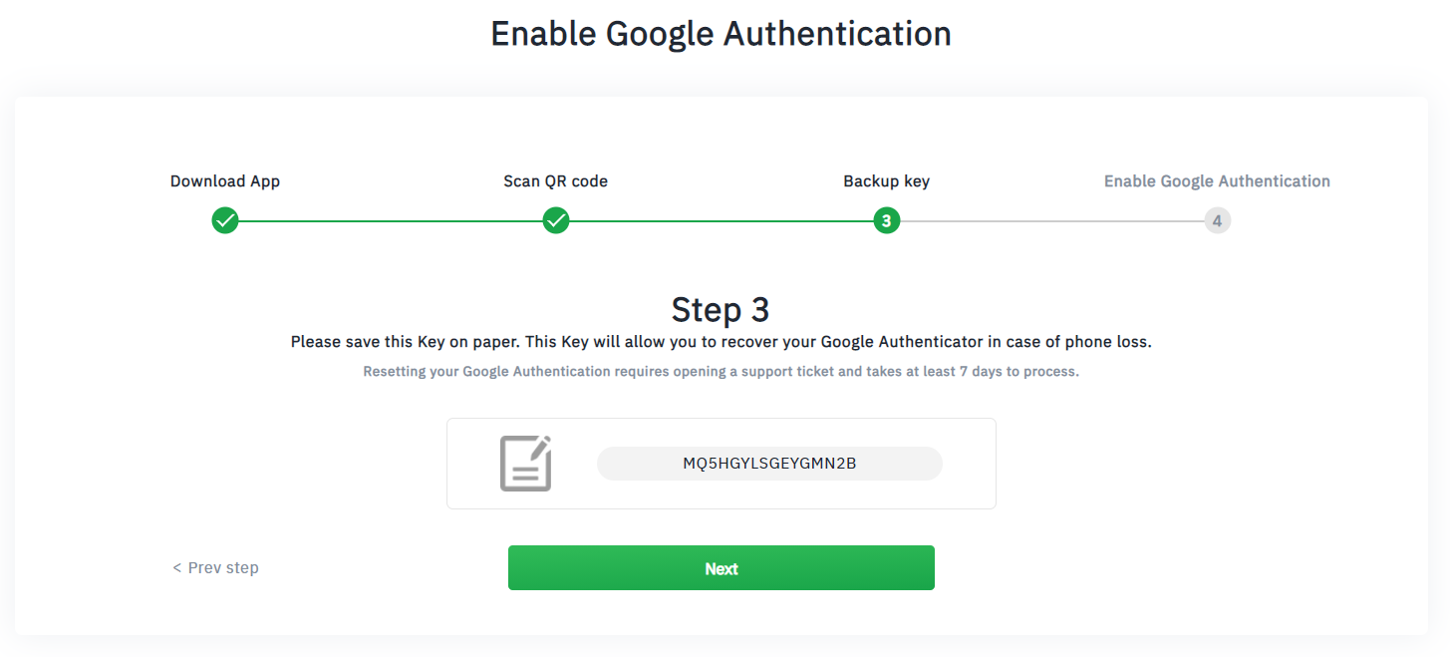Select the backup key MQ5HGYLSGEYGMN2B field

coord(769,464)
